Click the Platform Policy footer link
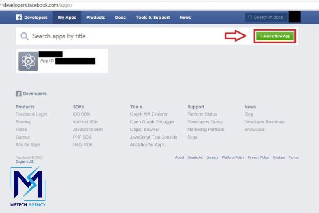319x213 pixels. (233, 157)
